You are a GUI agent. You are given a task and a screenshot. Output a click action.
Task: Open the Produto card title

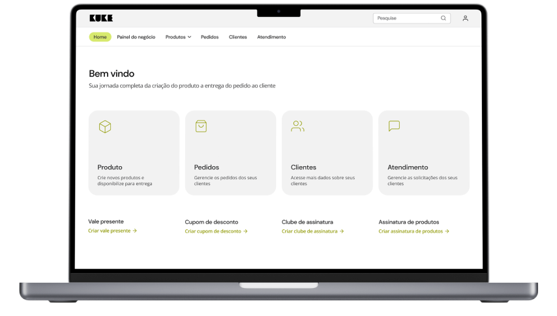(x=110, y=167)
